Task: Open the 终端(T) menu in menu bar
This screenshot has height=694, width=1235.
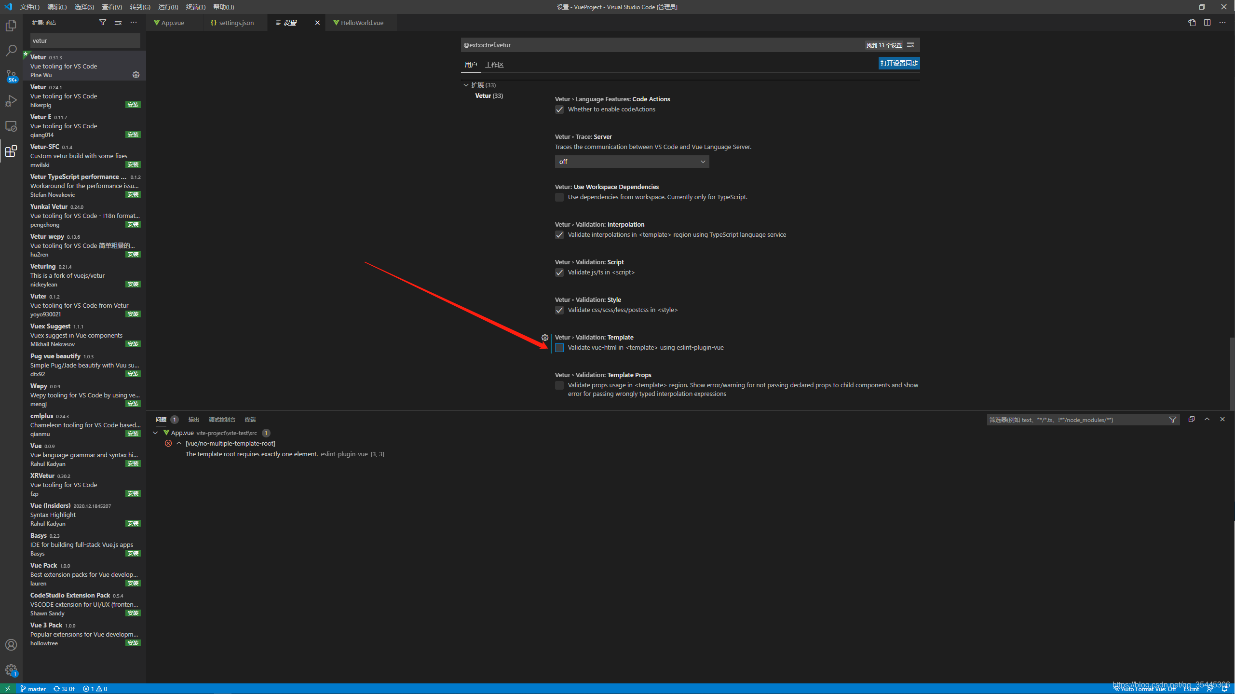Action: click(x=195, y=7)
